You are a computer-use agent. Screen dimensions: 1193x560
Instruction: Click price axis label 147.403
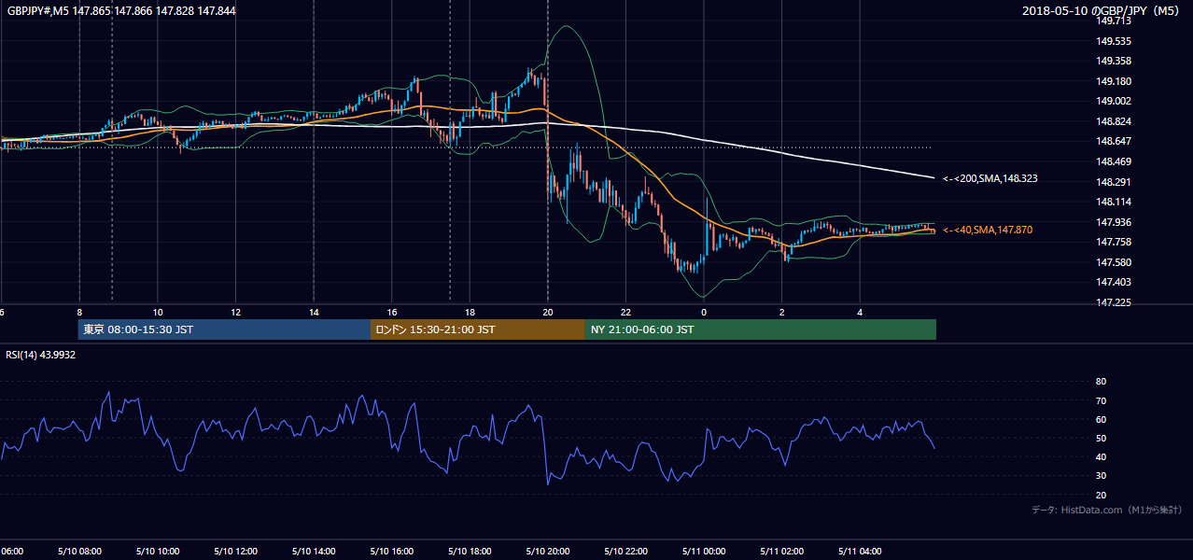pyautogui.click(x=1113, y=282)
